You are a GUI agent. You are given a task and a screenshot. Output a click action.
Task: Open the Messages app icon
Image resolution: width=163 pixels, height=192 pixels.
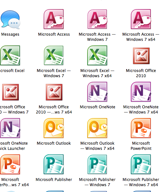(x=10, y=19)
